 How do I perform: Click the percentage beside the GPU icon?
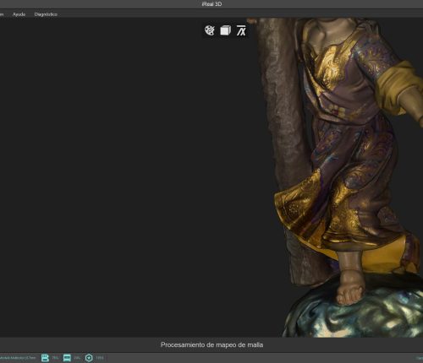click(77, 358)
